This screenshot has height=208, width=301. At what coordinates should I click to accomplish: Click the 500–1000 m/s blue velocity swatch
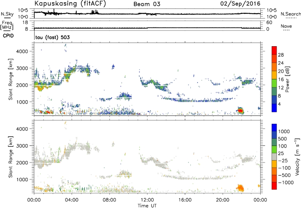pyautogui.click(x=274, y=135)
